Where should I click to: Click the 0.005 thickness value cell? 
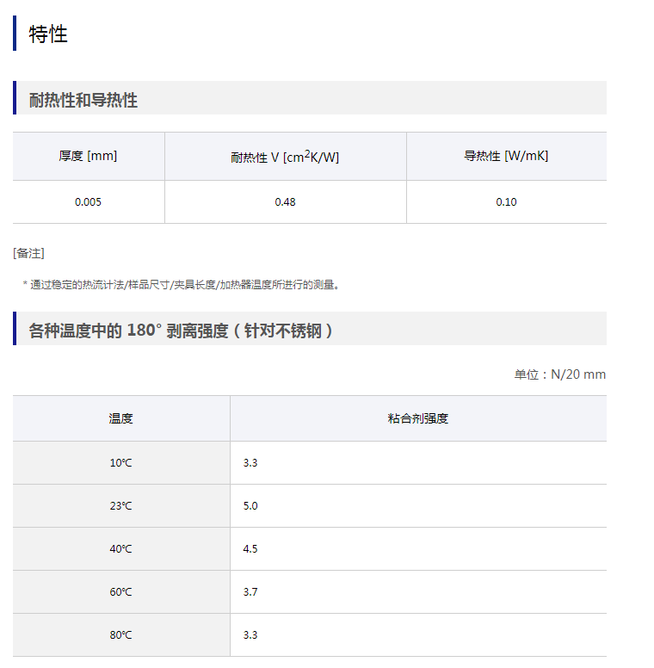point(88,202)
